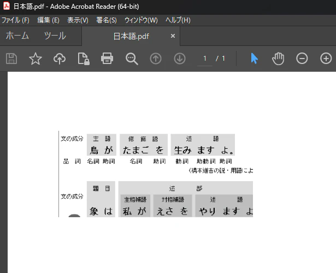Click the Save file floppy disk icon
The height and width of the screenshot is (273, 336).
point(11,59)
